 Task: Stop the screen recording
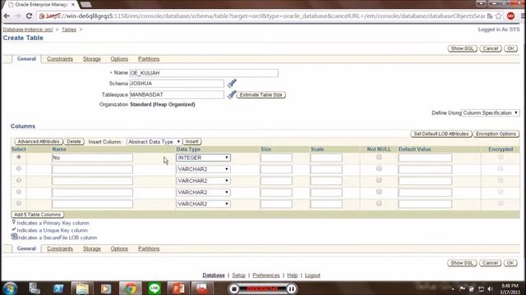point(234,288)
